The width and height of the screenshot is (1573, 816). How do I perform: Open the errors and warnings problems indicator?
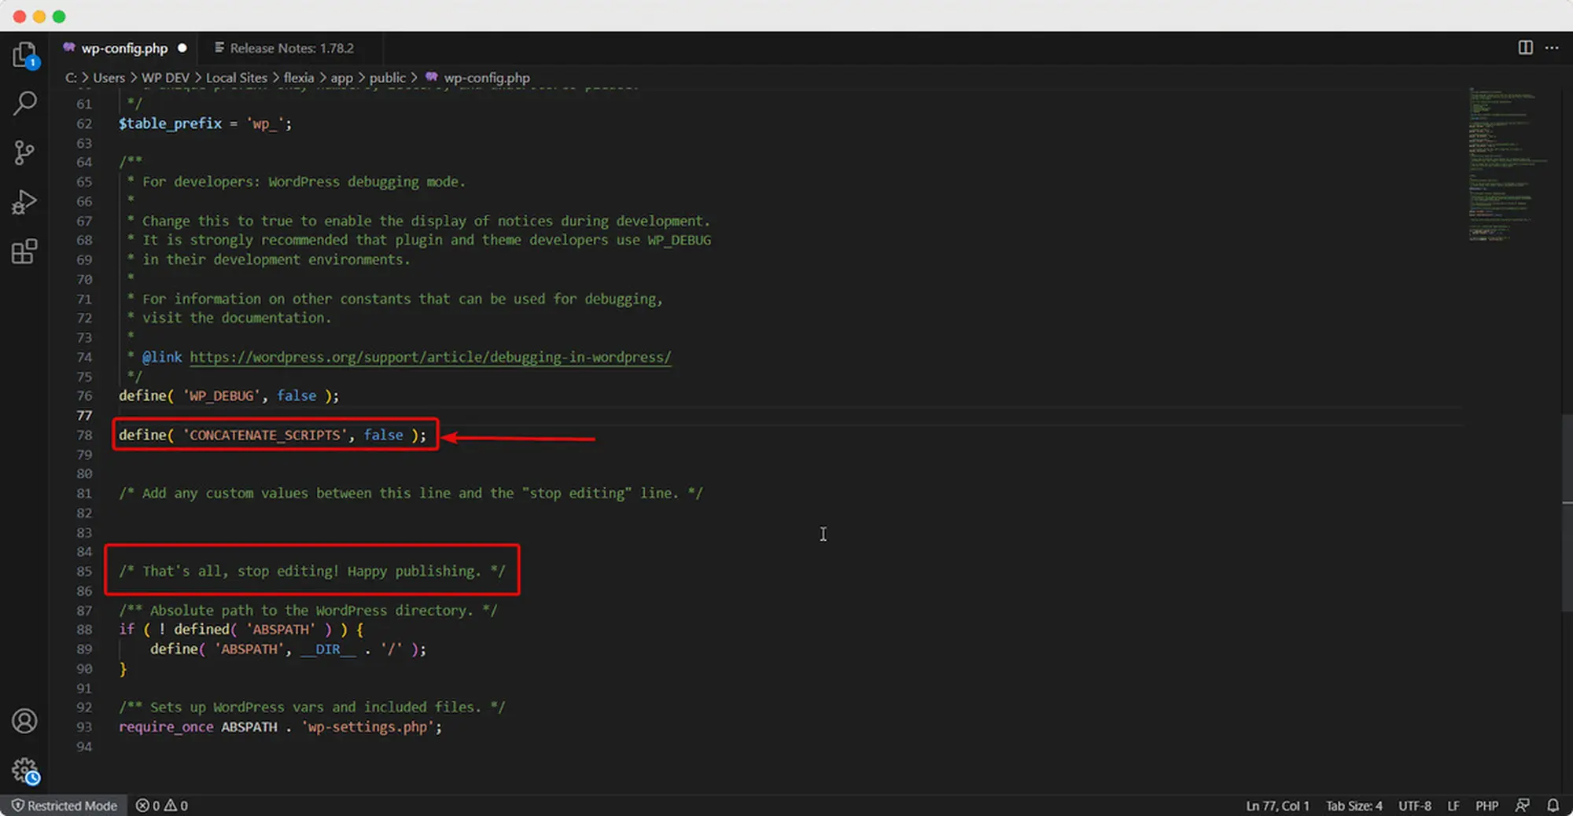point(162,806)
